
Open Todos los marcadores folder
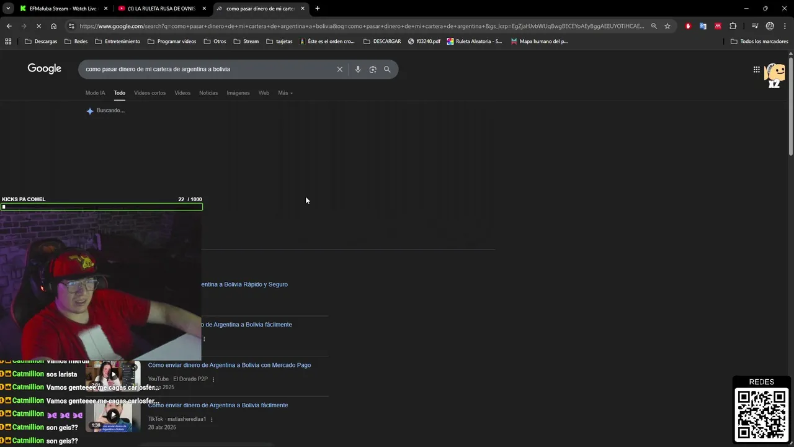(x=759, y=42)
